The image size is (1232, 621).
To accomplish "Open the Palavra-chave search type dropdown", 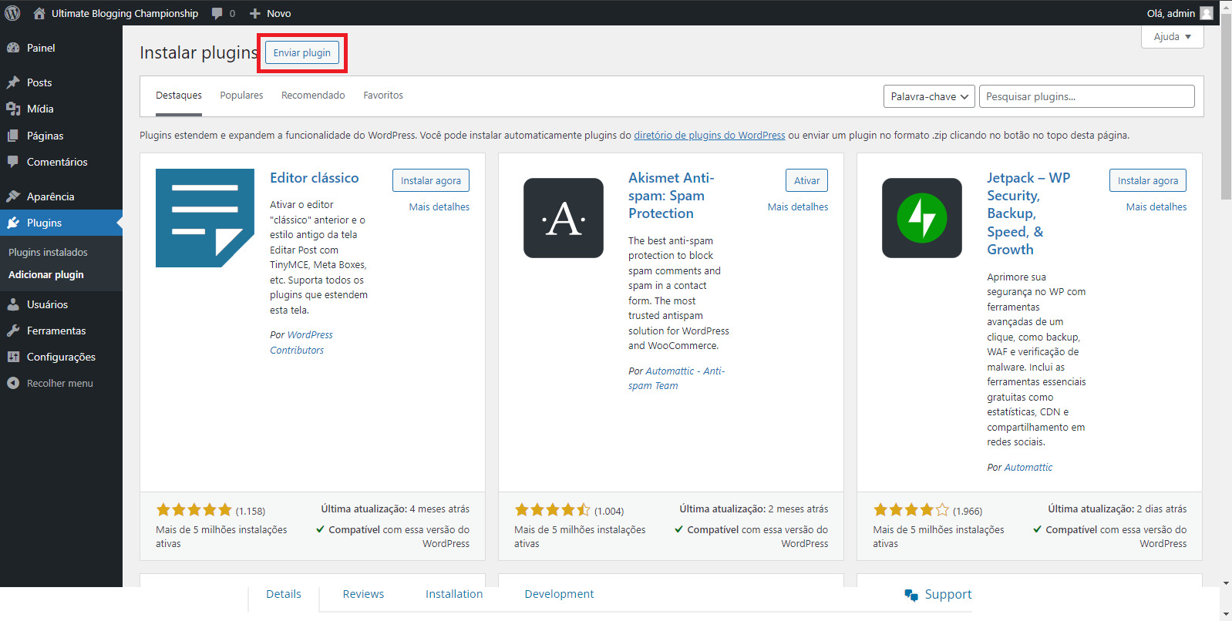I will [x=929, y=96].
